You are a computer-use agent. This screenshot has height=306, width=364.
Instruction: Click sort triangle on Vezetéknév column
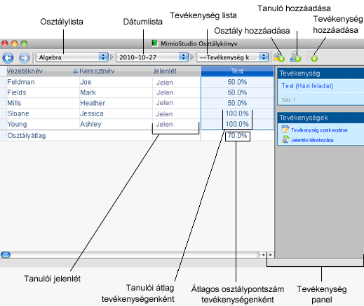[x=75, y=71]
